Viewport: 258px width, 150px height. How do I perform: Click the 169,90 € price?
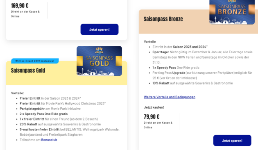click(x=20, y=6)
